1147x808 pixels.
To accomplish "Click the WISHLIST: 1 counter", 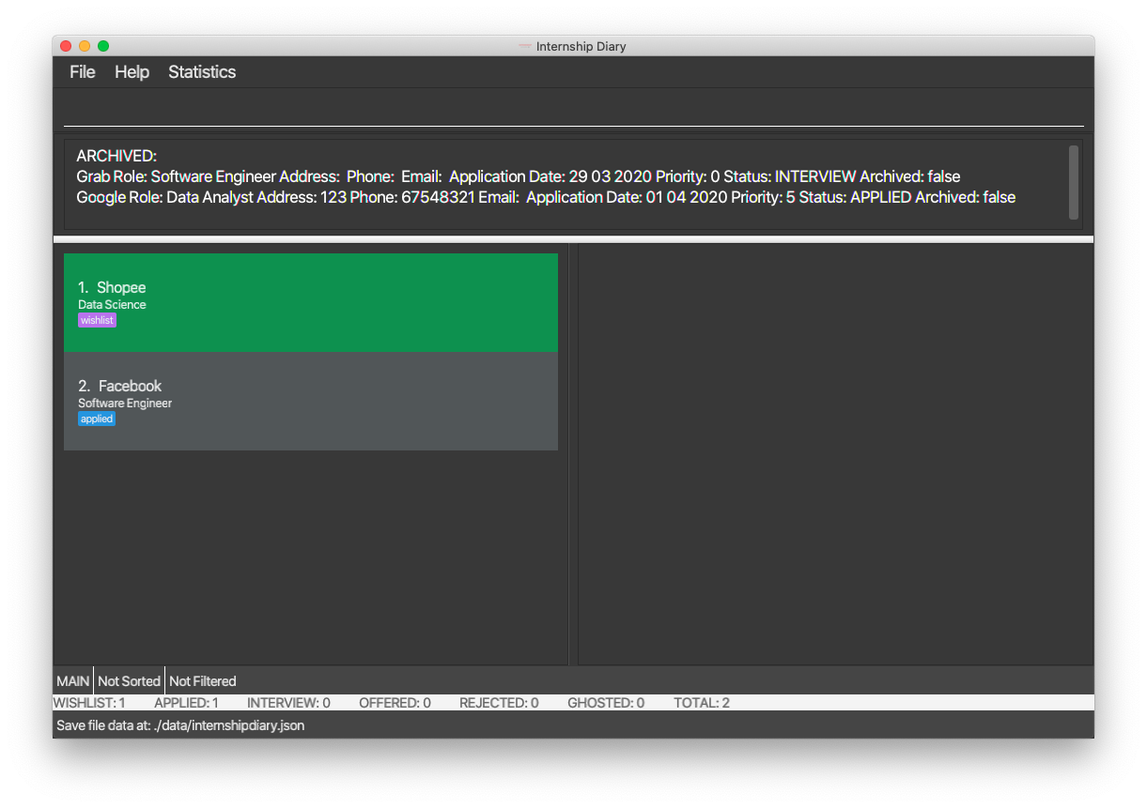I will coord(89,703).
